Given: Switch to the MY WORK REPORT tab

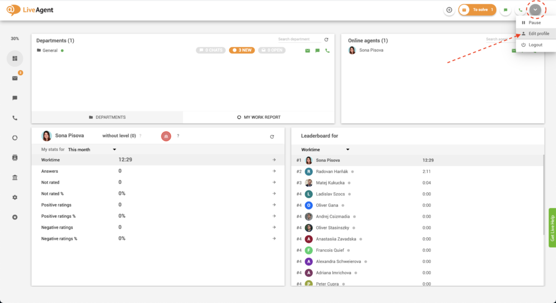Looking at the screenshot, I should 258,117.
